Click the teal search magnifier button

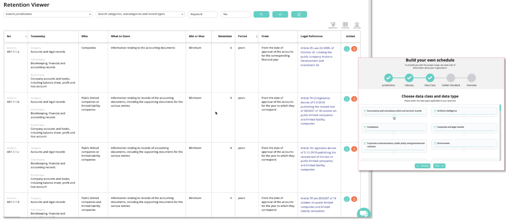click(x=261, y=14)
